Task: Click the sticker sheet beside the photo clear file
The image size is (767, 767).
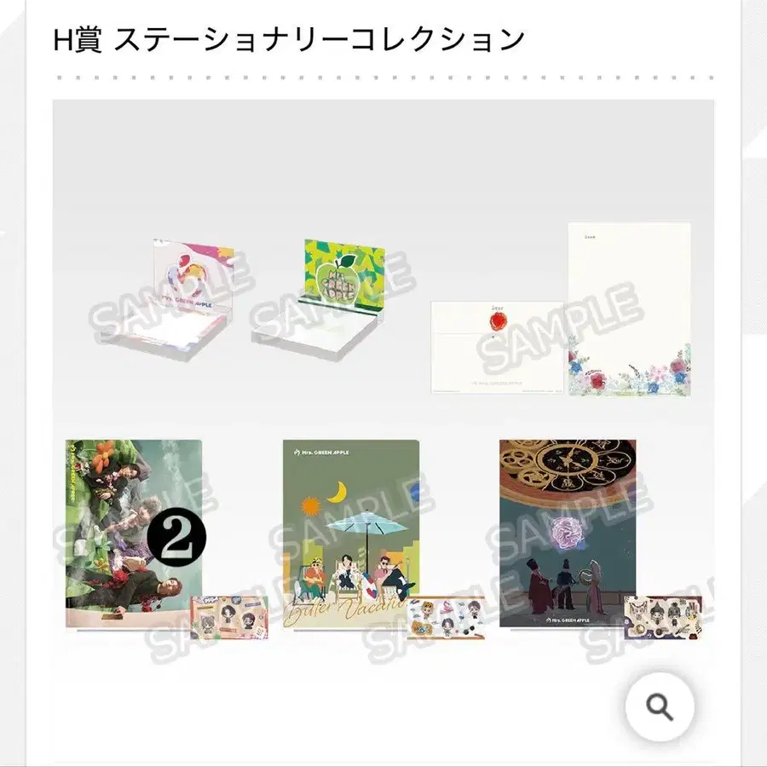Action: [229, 617]
